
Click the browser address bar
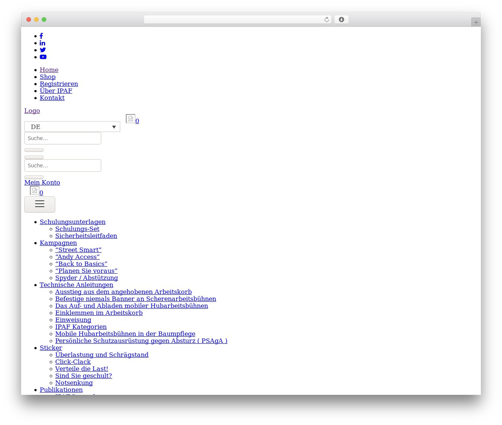pos(237,20)
